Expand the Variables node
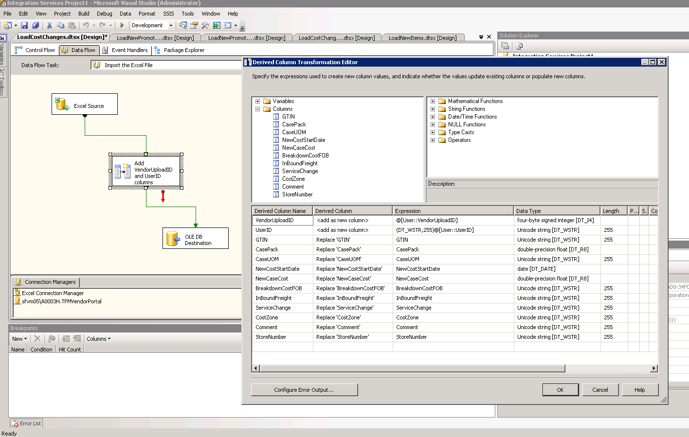Image resolution: width=689 pixels, height=437 pixels. (258, 101)
